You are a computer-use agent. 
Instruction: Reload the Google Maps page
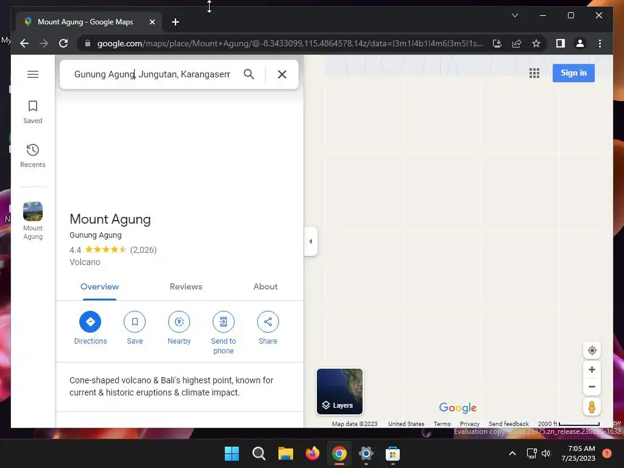pyautogui.click(x=63, y=43)
